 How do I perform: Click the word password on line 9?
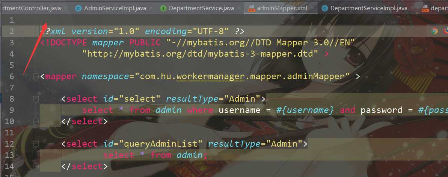(382, 110)
